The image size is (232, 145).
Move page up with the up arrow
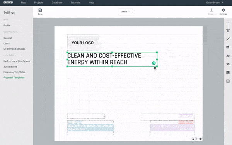(x=197, y=139)
